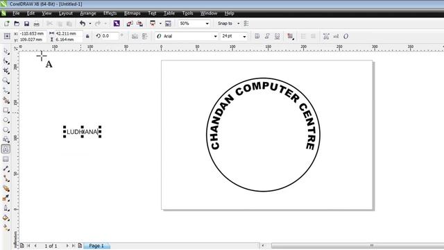Toggle the drop cap button
Screen dimensions: 444x250
(x=313, y=36)
